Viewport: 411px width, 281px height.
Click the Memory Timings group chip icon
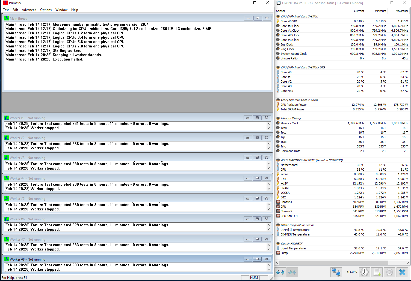pyautogui.click(x=278, y=119)
